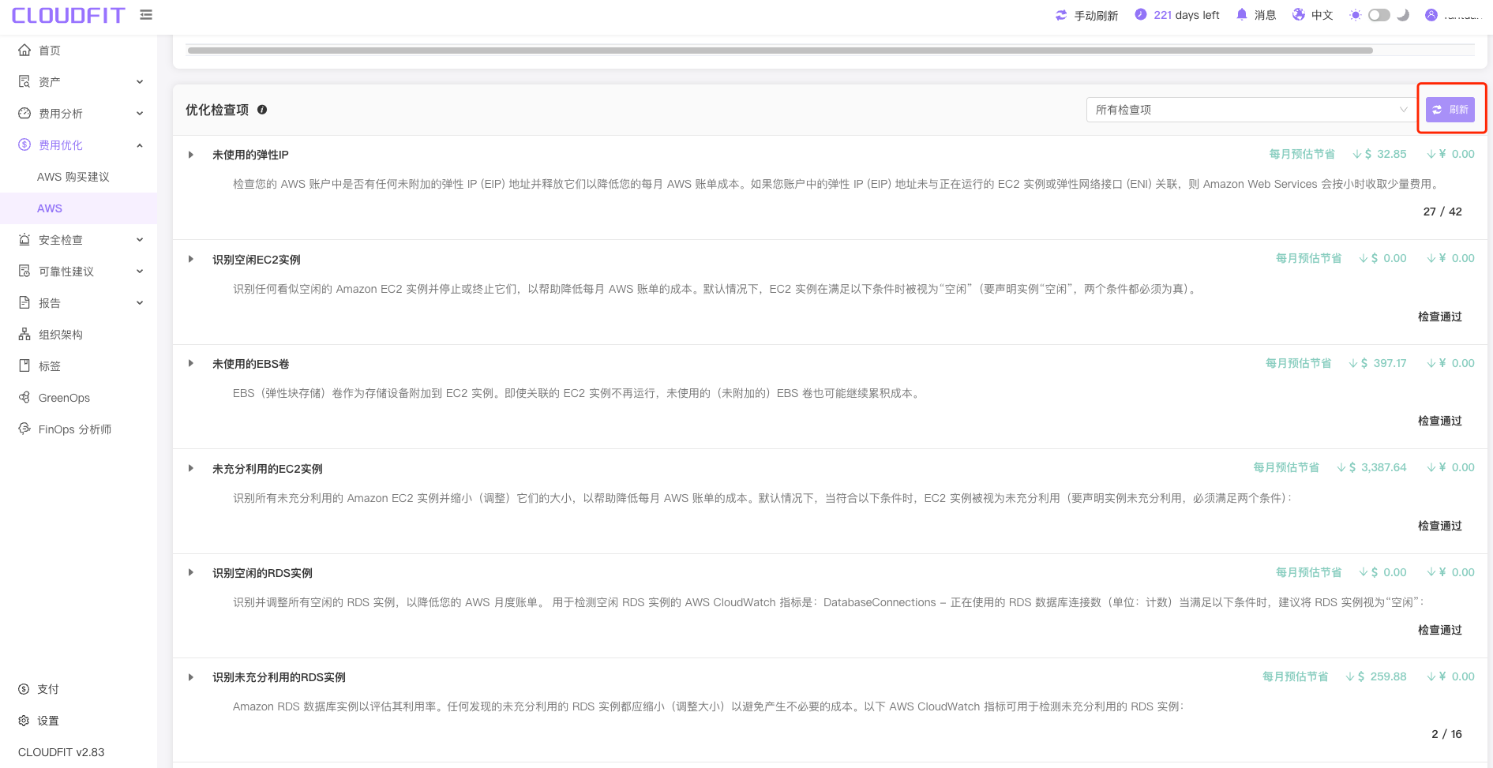Click info icon next to 优化检查项
This screenshot has width=1493, height=768.
[262, 110]
